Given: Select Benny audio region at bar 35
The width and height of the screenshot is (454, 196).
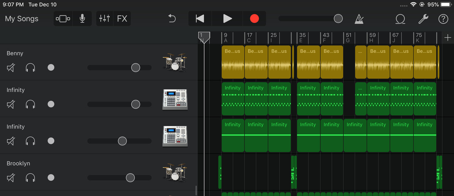Looking at the screenshot, I should 308,62.
